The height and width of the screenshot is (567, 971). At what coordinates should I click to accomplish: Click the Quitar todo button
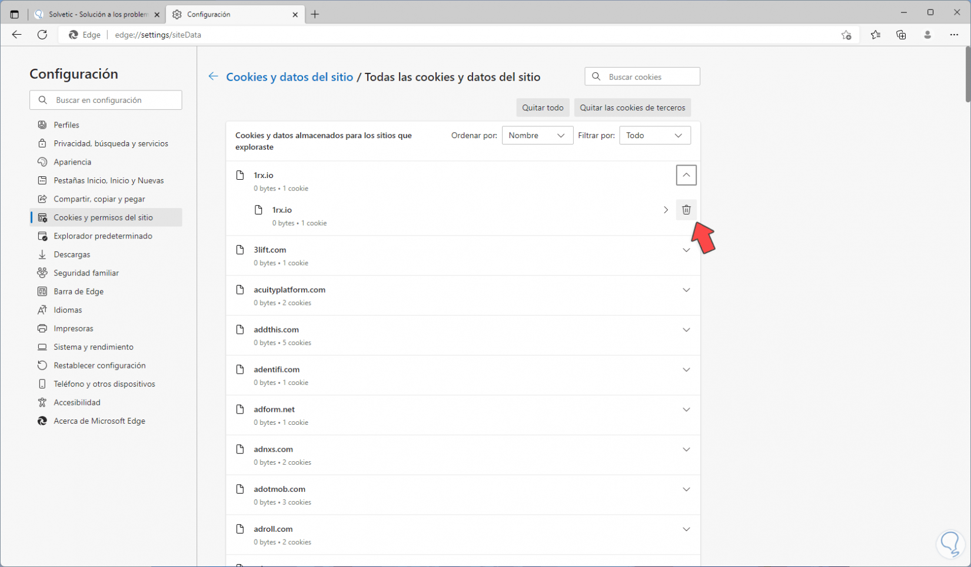(x=543, y=108)
